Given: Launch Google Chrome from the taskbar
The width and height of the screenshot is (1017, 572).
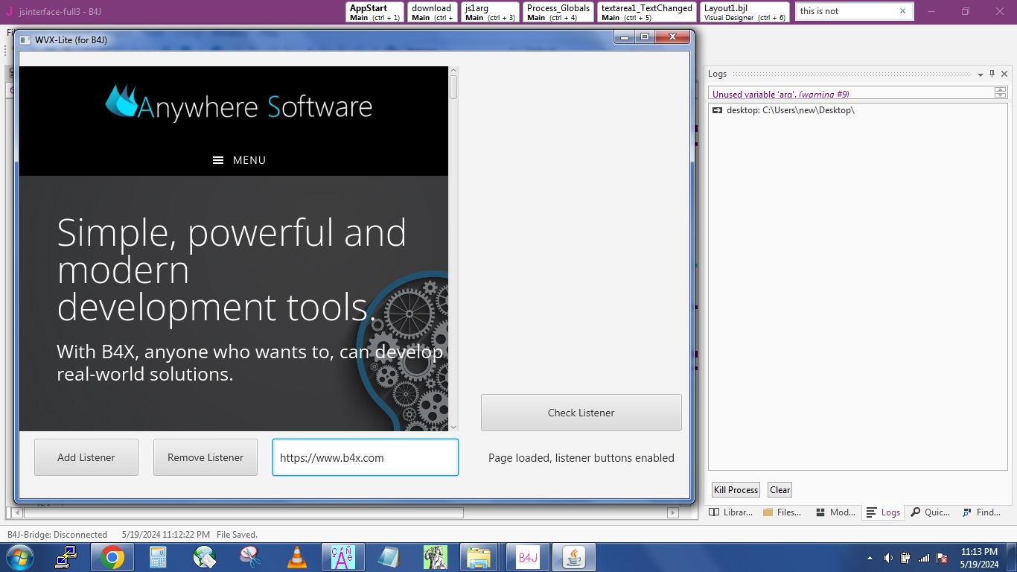Looking at the screenshot, I should tap(112, 557).
